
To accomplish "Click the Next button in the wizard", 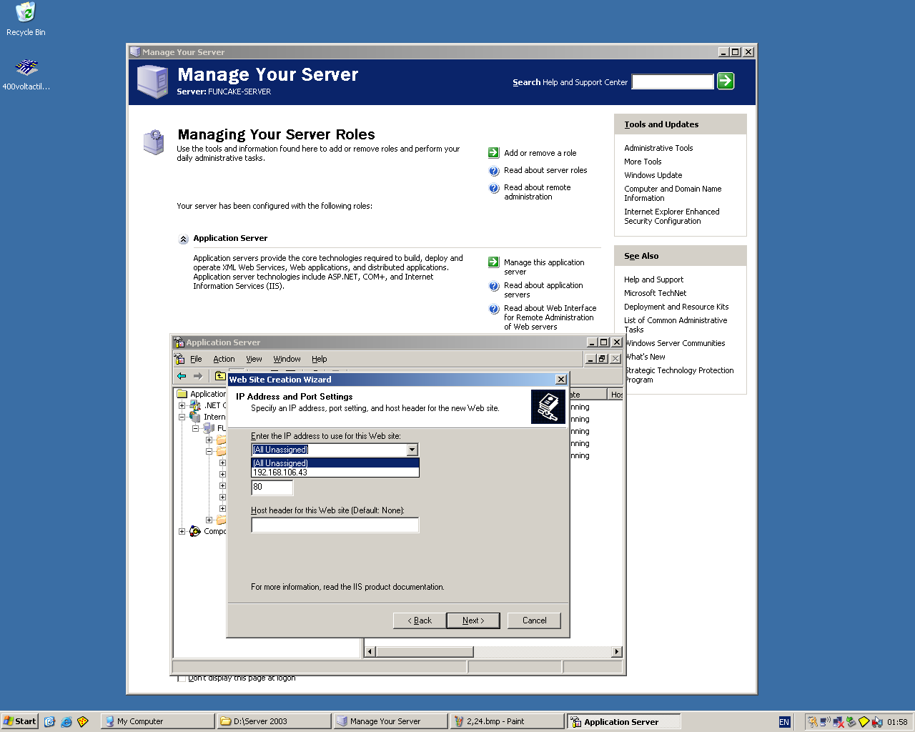I will (473, 620).
